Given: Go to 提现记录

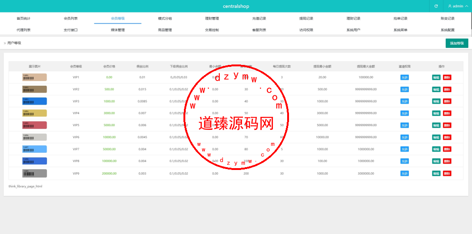Looking at the screenshot, I should tap(306, 18).
